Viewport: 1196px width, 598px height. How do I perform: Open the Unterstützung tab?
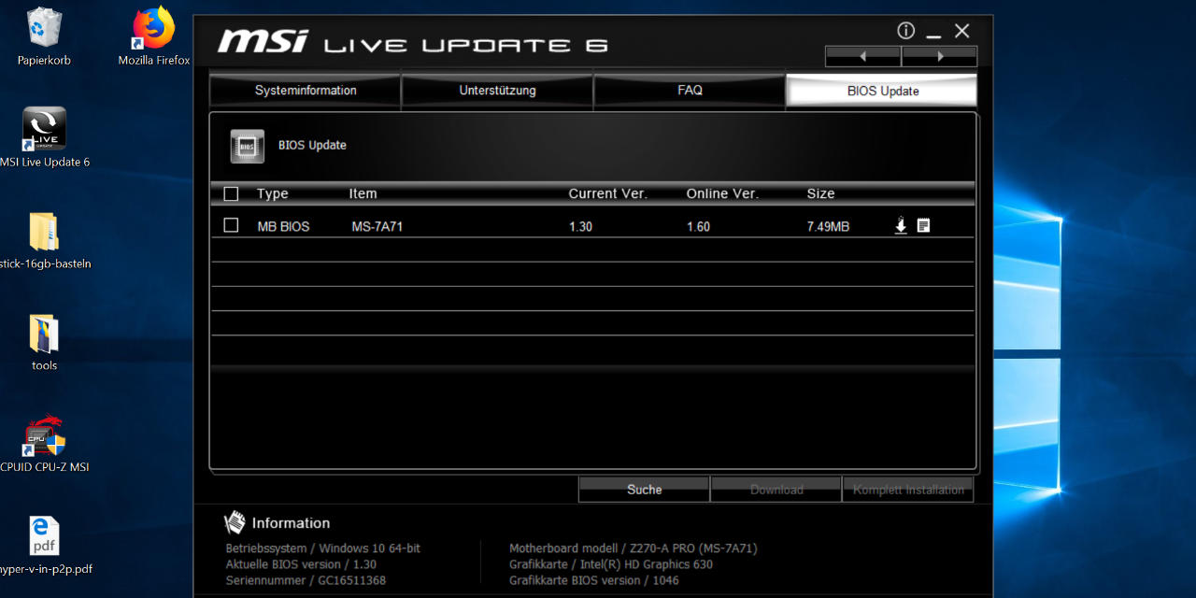tap(497, 91)
